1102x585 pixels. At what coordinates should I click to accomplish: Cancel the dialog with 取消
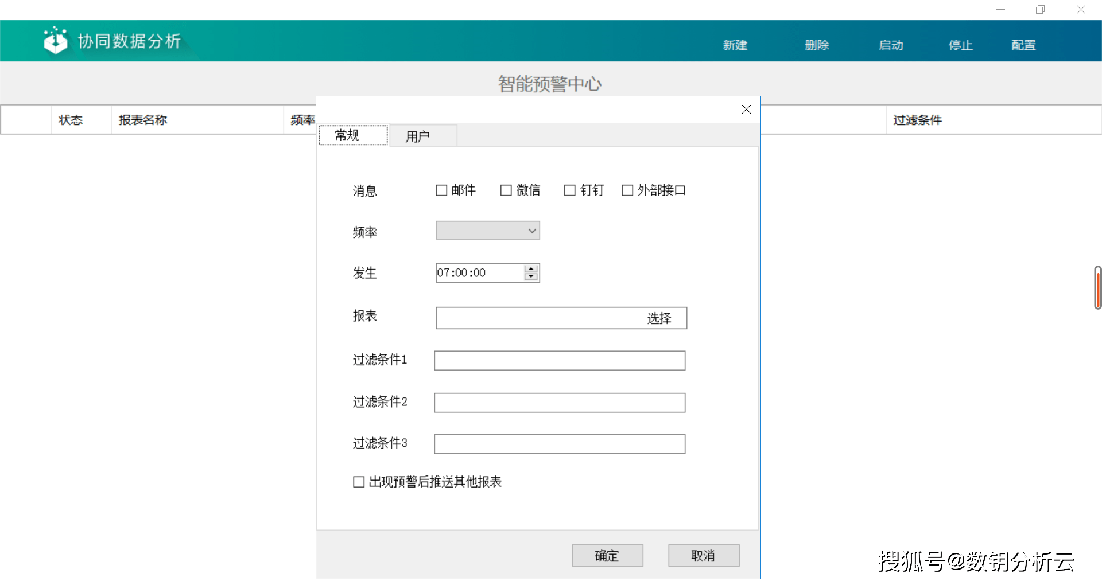pyautogui.click(x=704, y=556)
